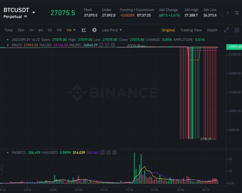Open the Last Price type dropdown

coord(112,30)
